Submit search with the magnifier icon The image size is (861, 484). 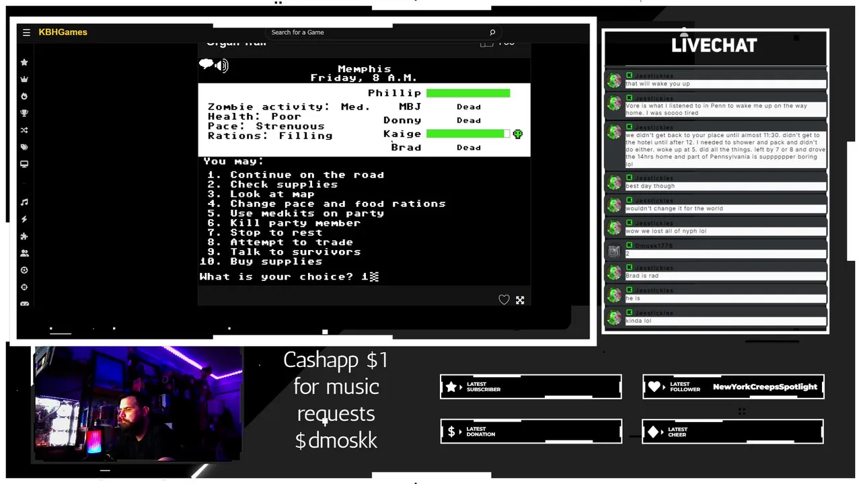(492, 32)
